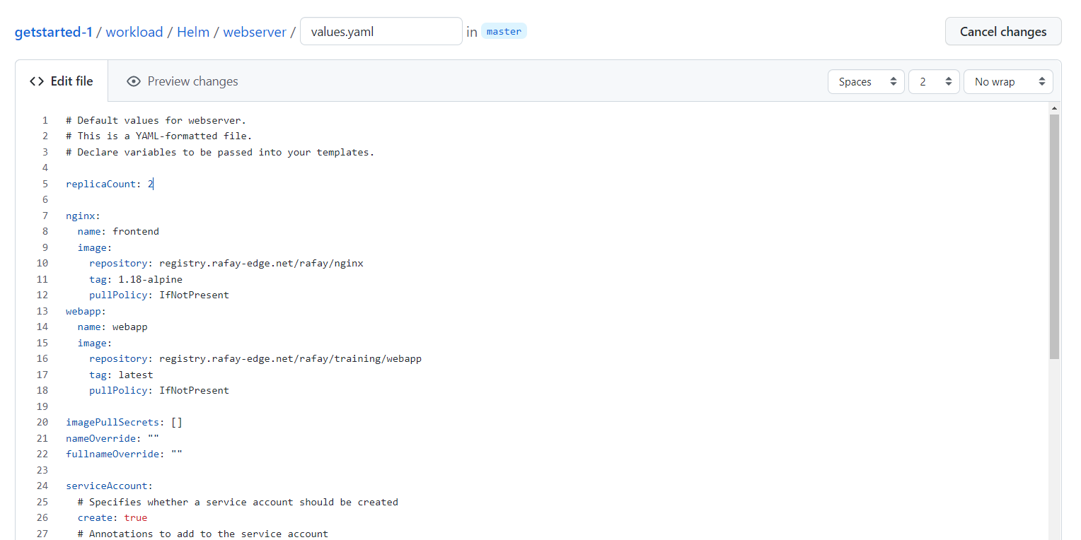1081x540 pixels.
Task: Click the '# Annotations to add' comment line
Action: 203,534
